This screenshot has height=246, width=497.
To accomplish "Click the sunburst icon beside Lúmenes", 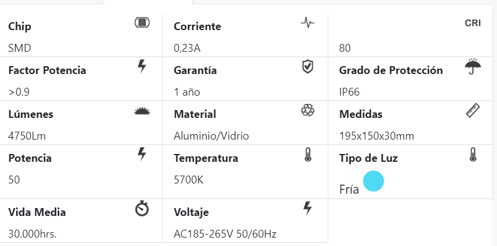I will (142, 111).
